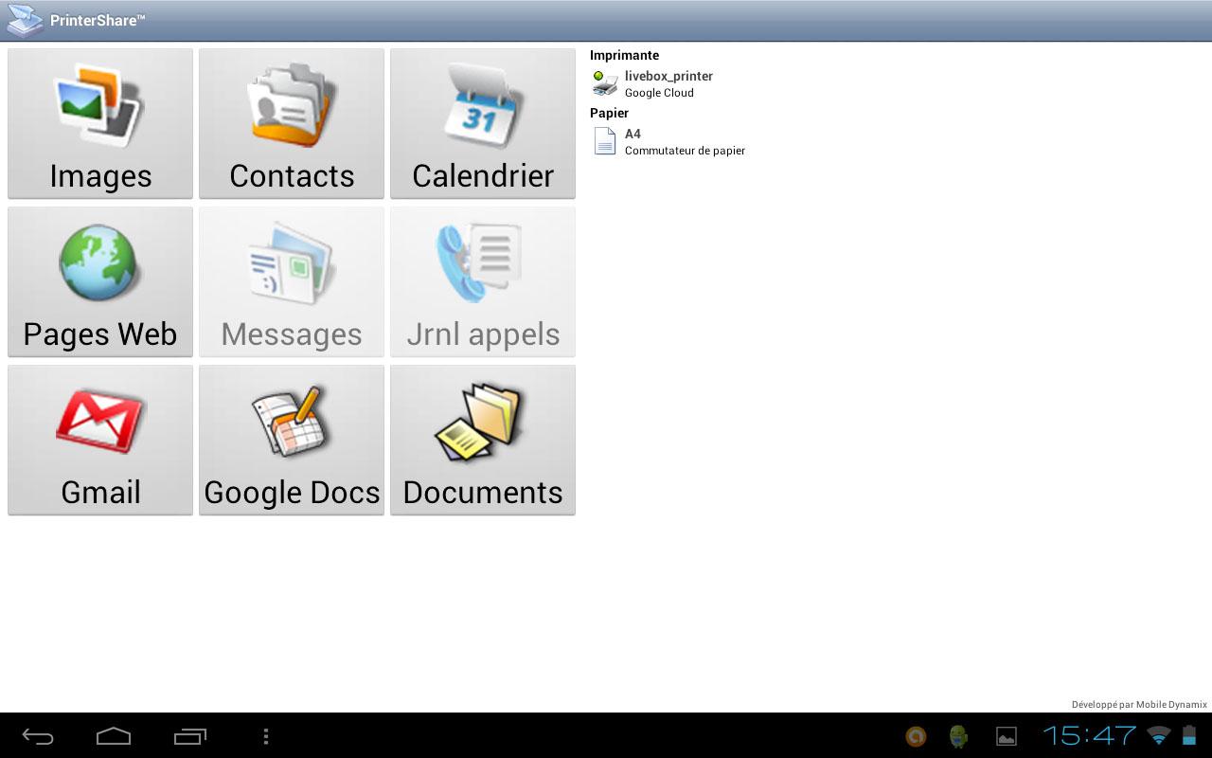
Task: Click the Google Cloud subtitle
Action: coord(659,93)
